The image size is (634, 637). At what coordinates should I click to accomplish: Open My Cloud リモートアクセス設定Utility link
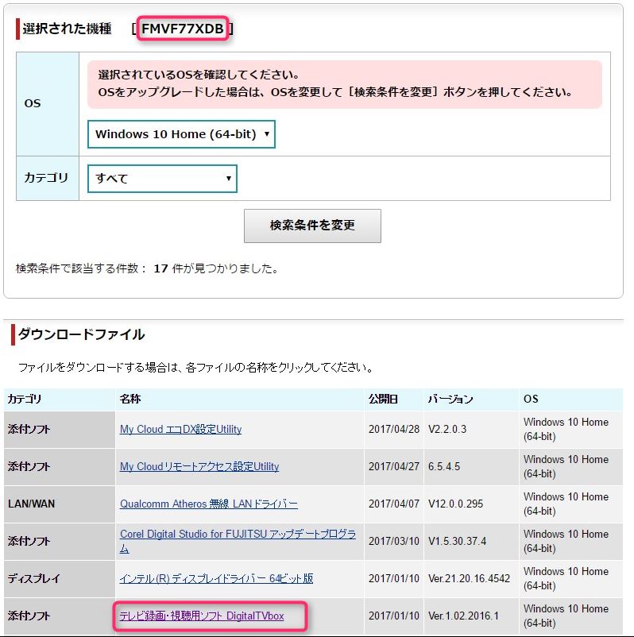pos(199,466)
